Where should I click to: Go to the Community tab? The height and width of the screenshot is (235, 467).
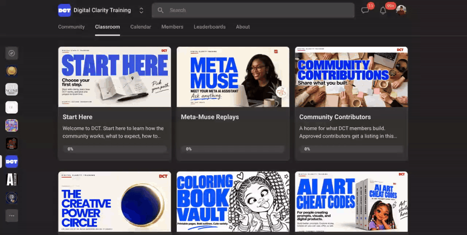point(71,27)
